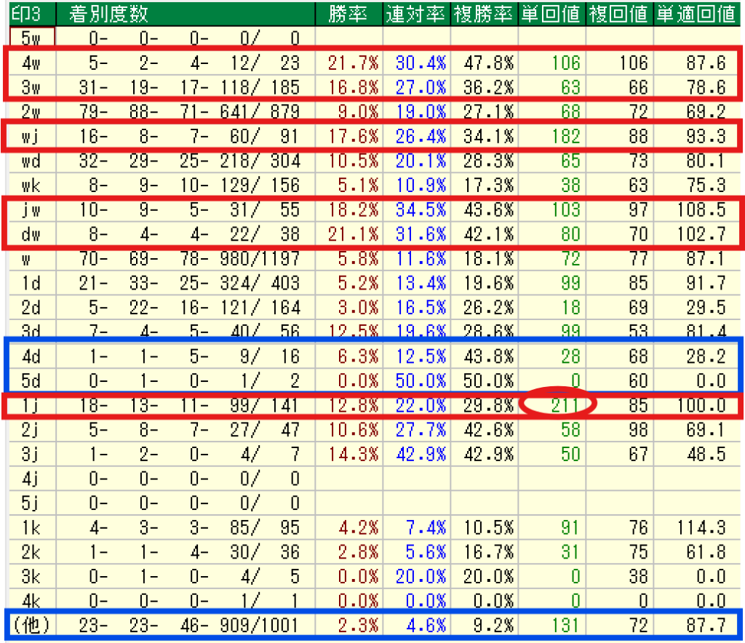Sort by the 連対率 column header
Viewport: 745px width, 643px height.
click(415, 13)
